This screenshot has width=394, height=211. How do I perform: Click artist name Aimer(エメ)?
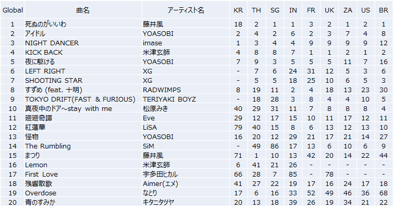click(x=161, y=184)
